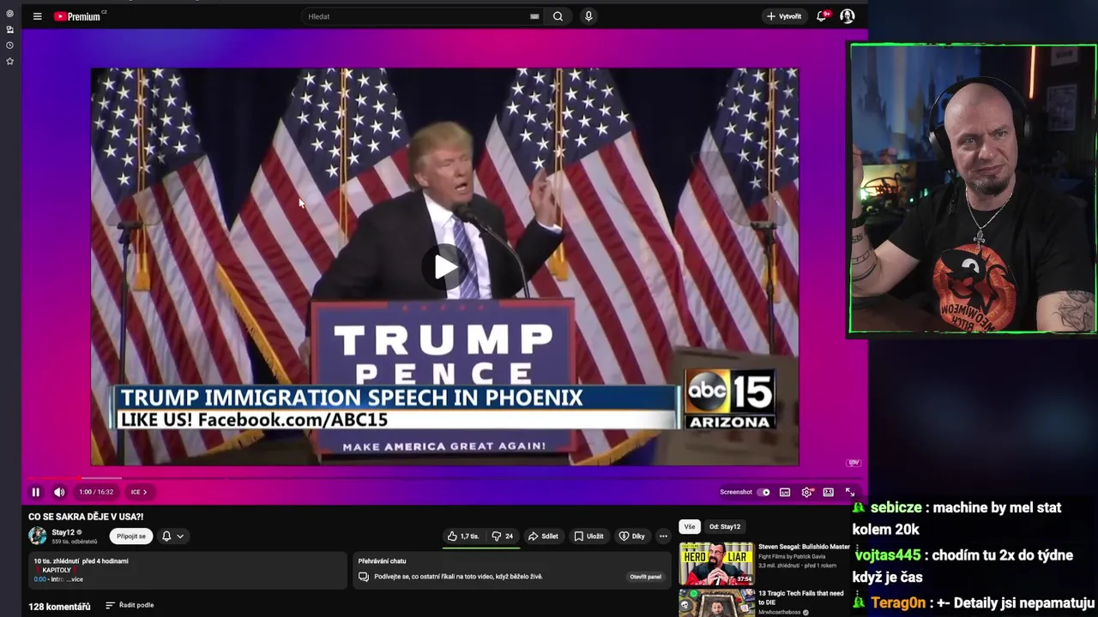
Task: Open the Řadit podle sort comments dropdown
Action: pyautogui.click(x=130, y=605)
